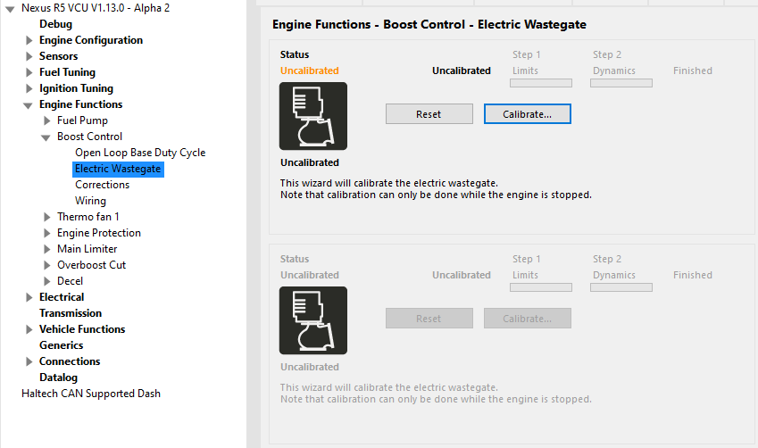Screen dimensions: 758x448
Task: Click the first electric wastegate actuator icon
Action: tap(313, 116)
